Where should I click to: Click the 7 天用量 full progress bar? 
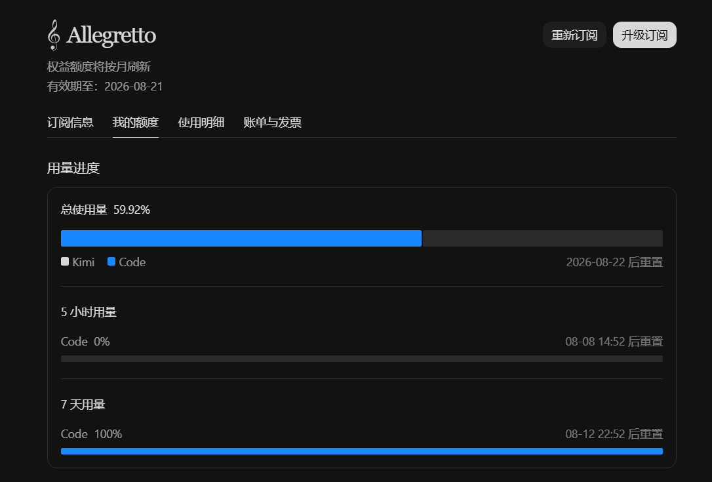[x=362, y=451]
